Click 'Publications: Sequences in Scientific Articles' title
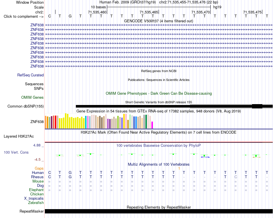This screenshot has width=273, height=218. tap(159, 80)
